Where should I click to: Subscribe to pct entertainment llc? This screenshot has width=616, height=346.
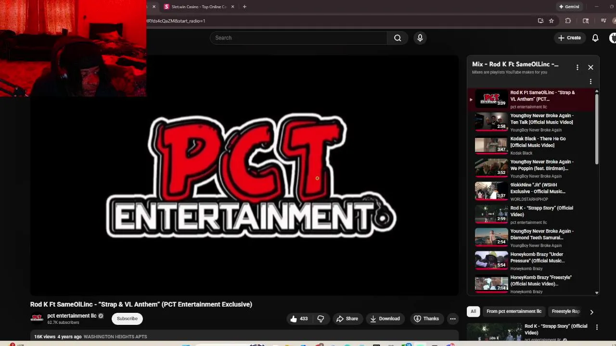(127, 319)
